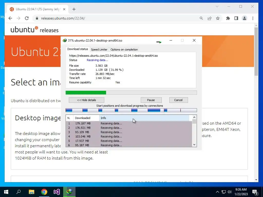Select connection 4 row 103.046 MB
The image size is (263, 197).
tap(129, 136)
